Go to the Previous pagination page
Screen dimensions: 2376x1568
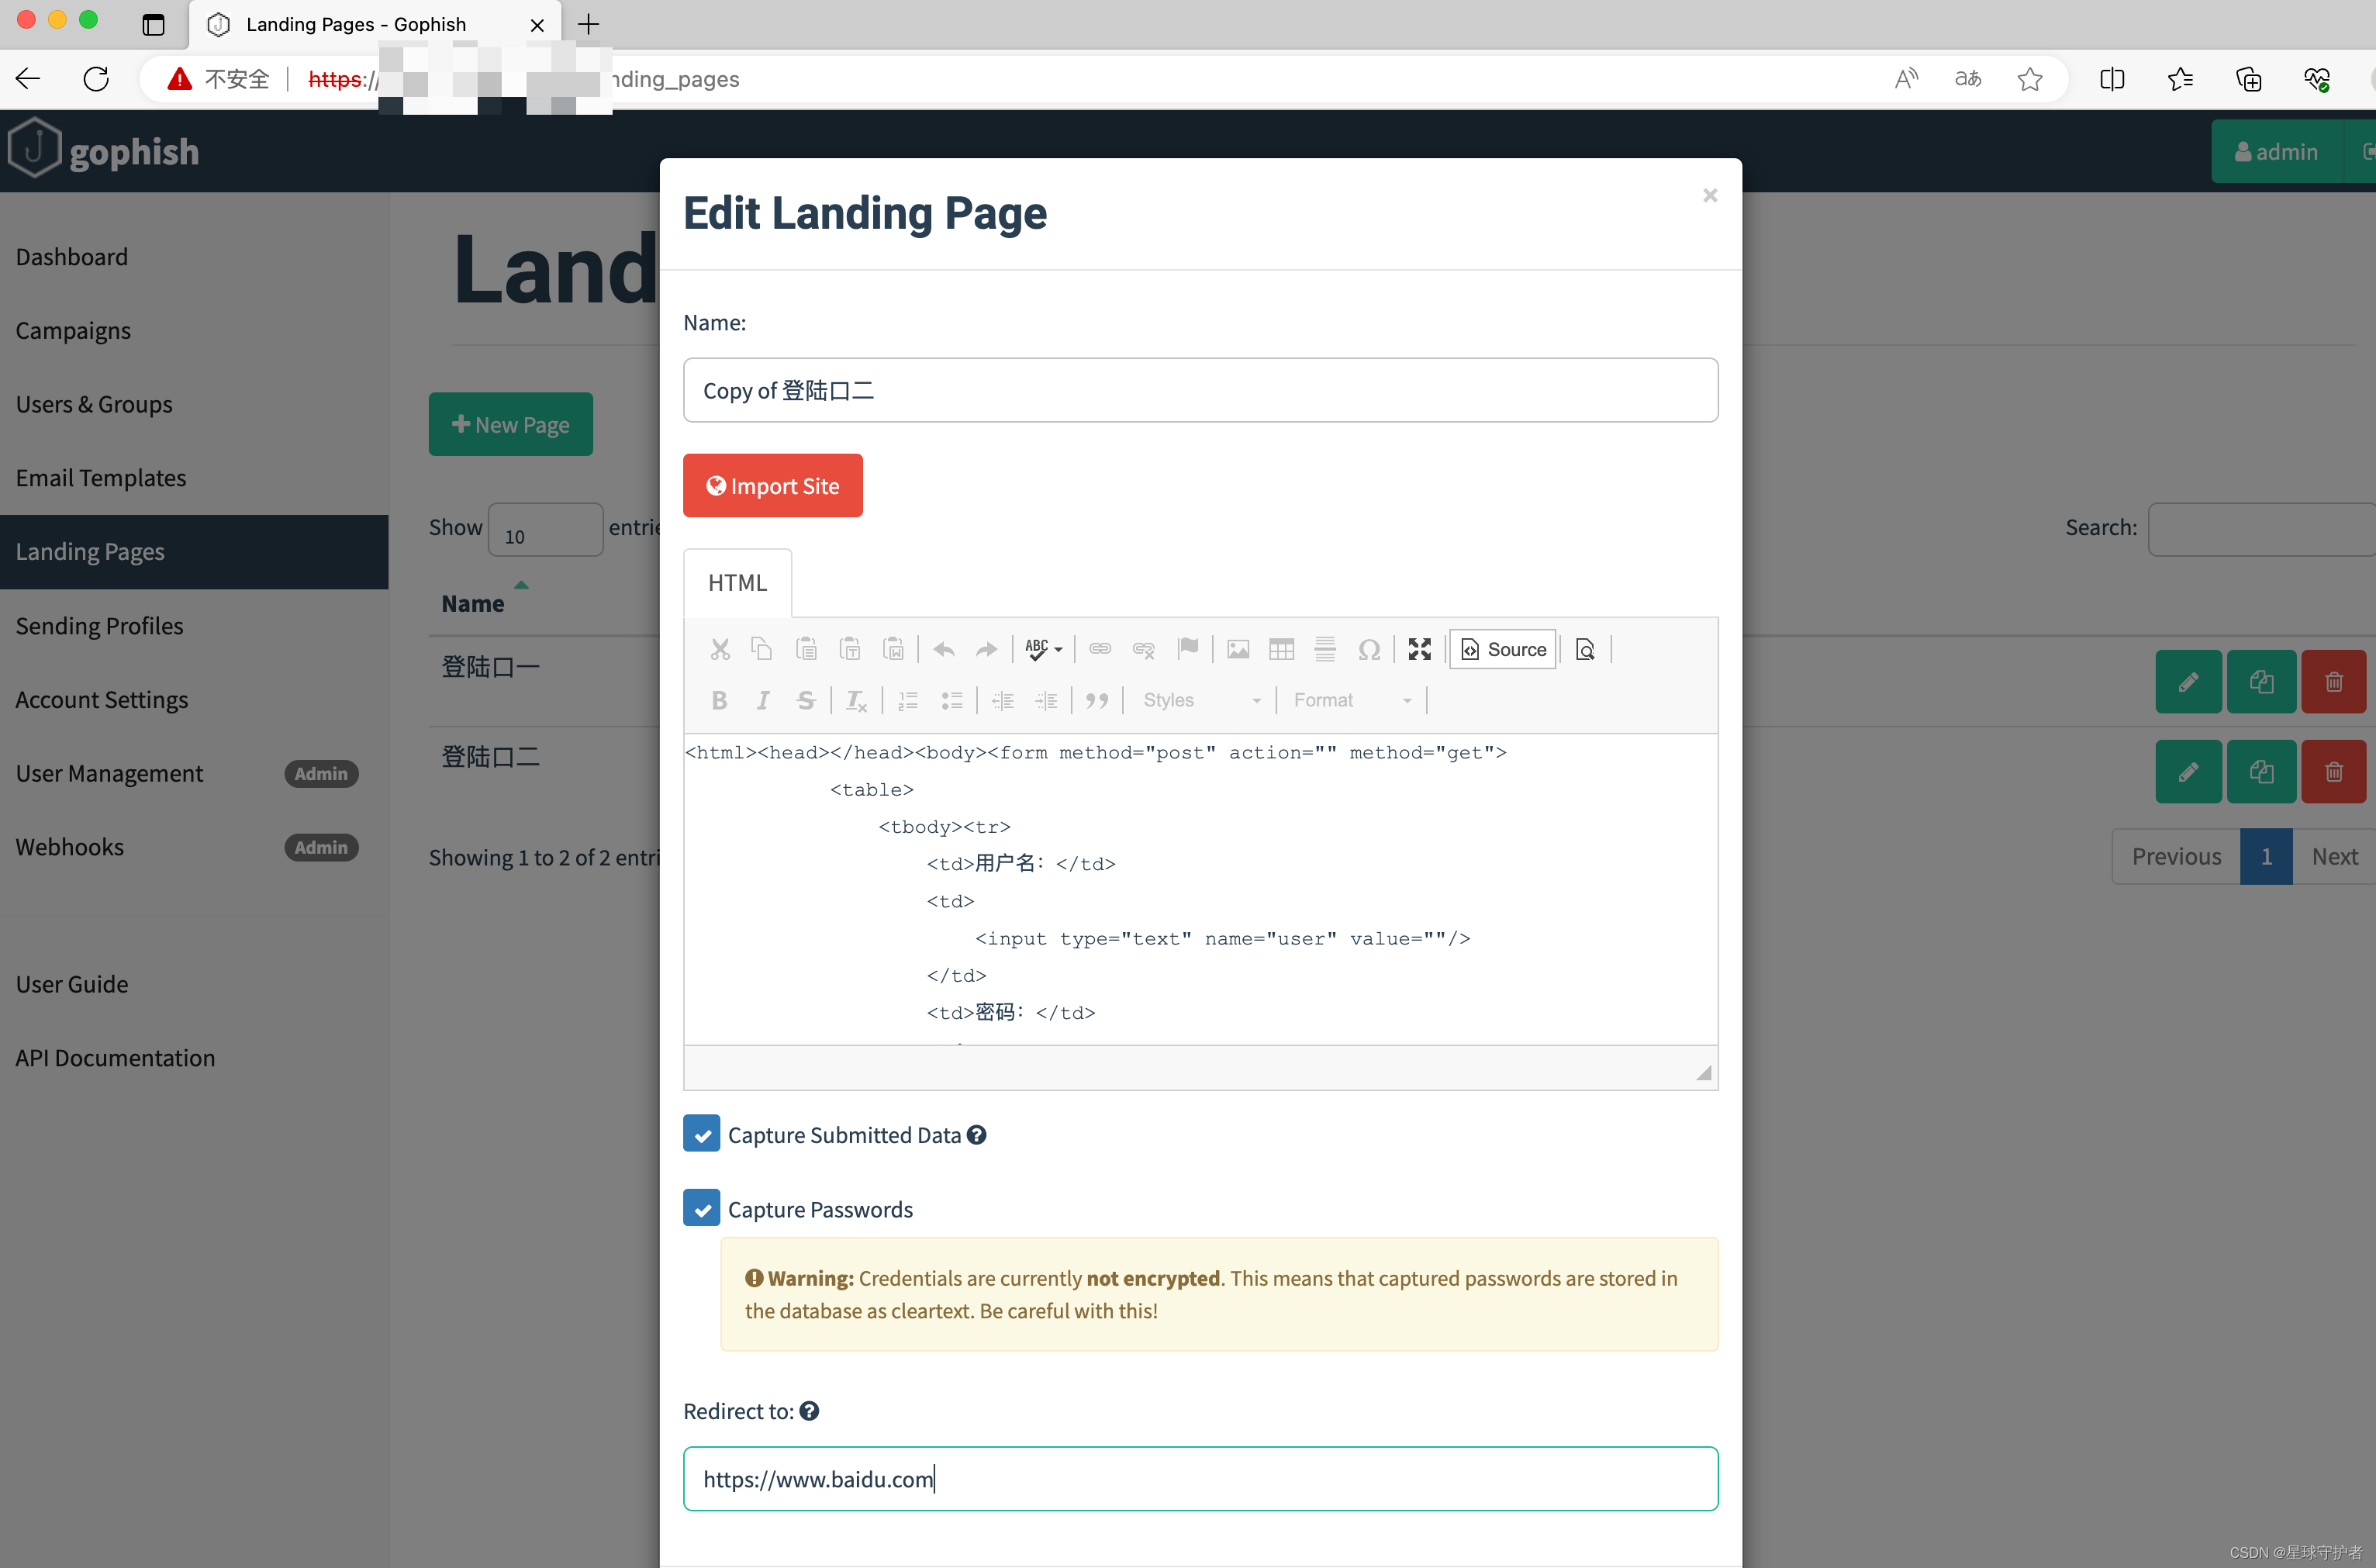(x=2176, y=856)
